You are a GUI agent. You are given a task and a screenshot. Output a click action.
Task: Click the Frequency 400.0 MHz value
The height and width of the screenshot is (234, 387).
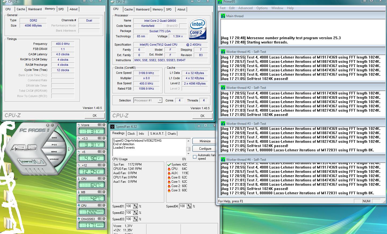(x=63, y=44)
